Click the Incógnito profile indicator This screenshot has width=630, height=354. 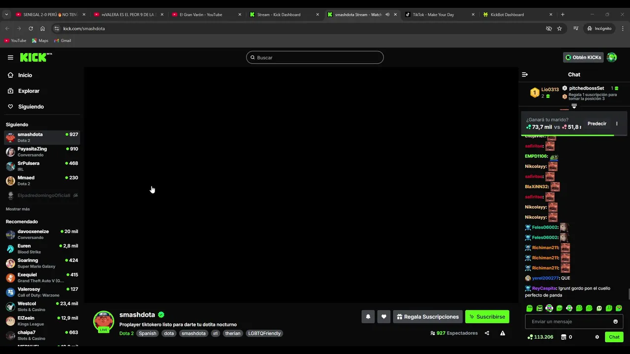[x=599, y=29]
